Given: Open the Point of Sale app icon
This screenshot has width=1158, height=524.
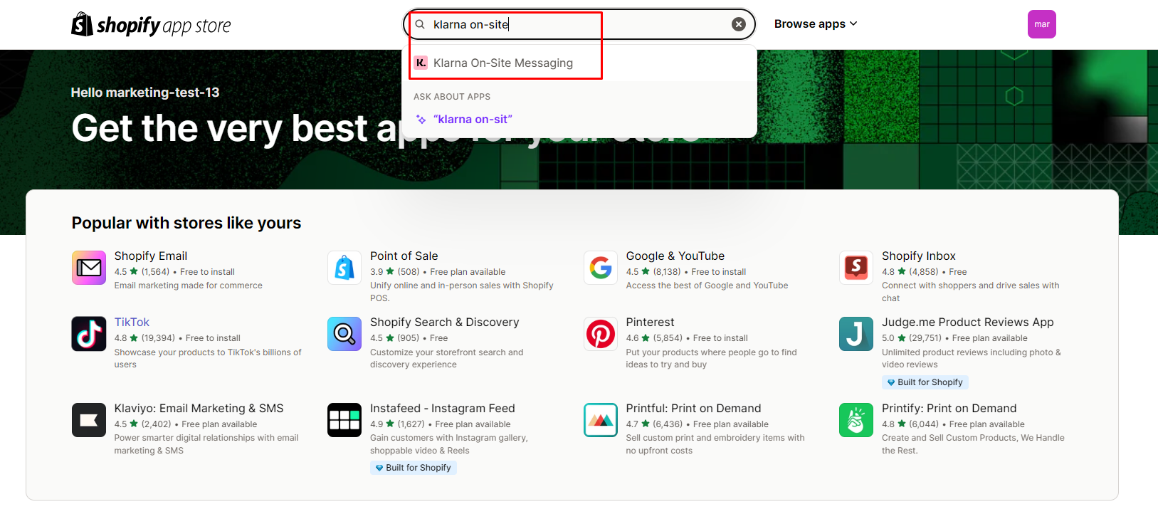Looking at the screenshot, I should coord(344,268).
